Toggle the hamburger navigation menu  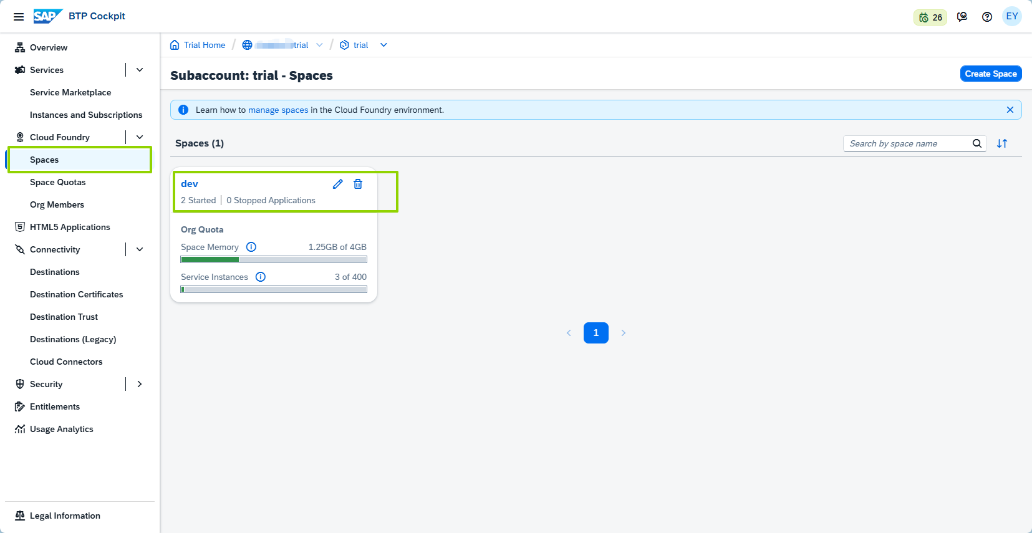coord(19,17)
